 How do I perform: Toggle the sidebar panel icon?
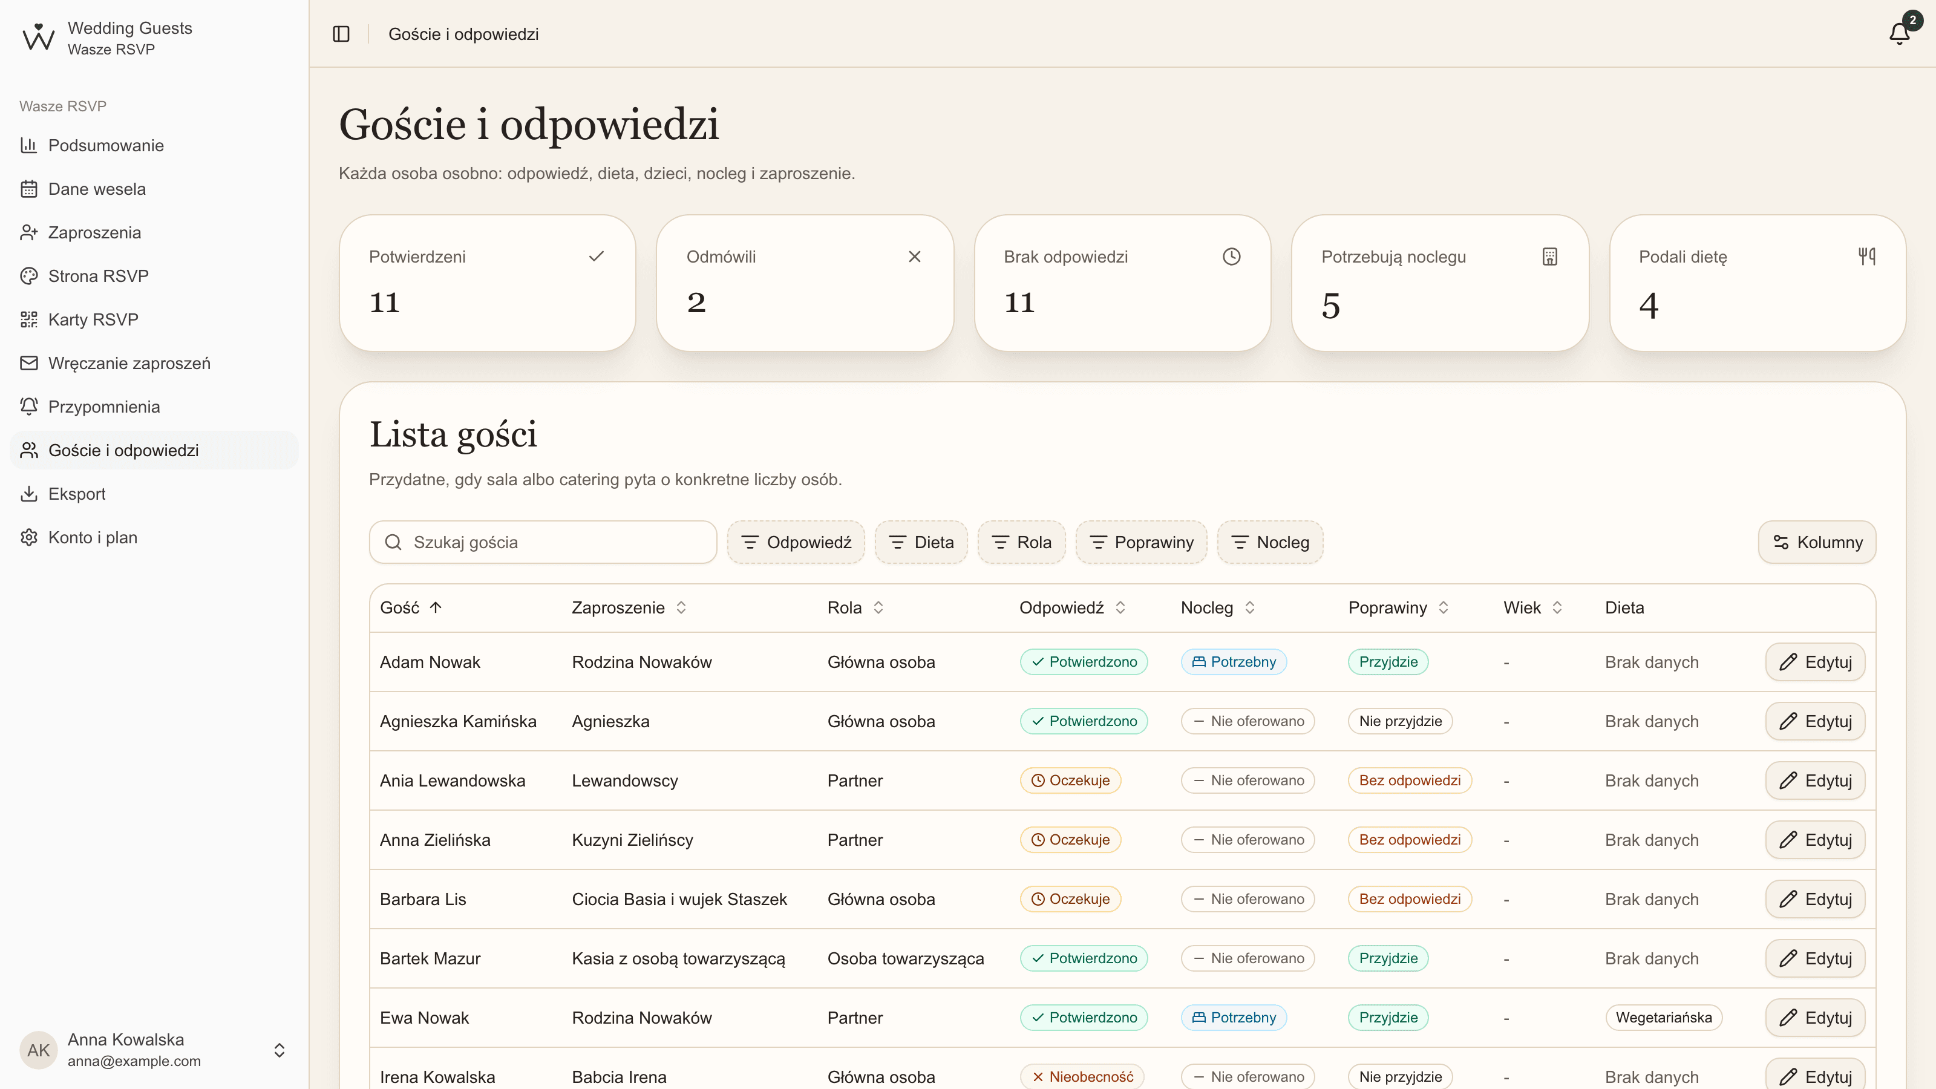pyautogui.click(x=341, y=34)
